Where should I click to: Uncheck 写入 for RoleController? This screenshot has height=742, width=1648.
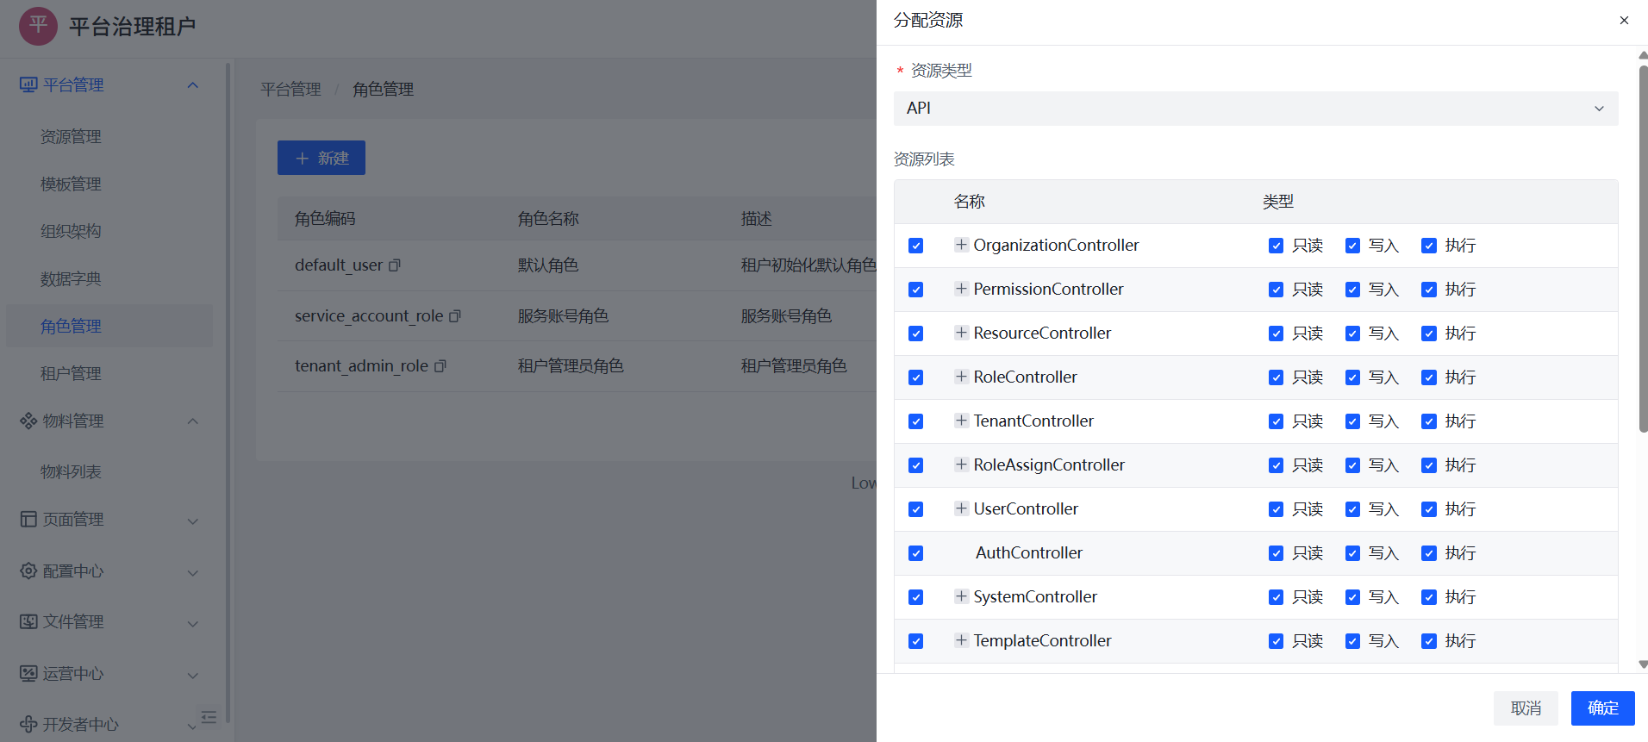pos(1352,377)
